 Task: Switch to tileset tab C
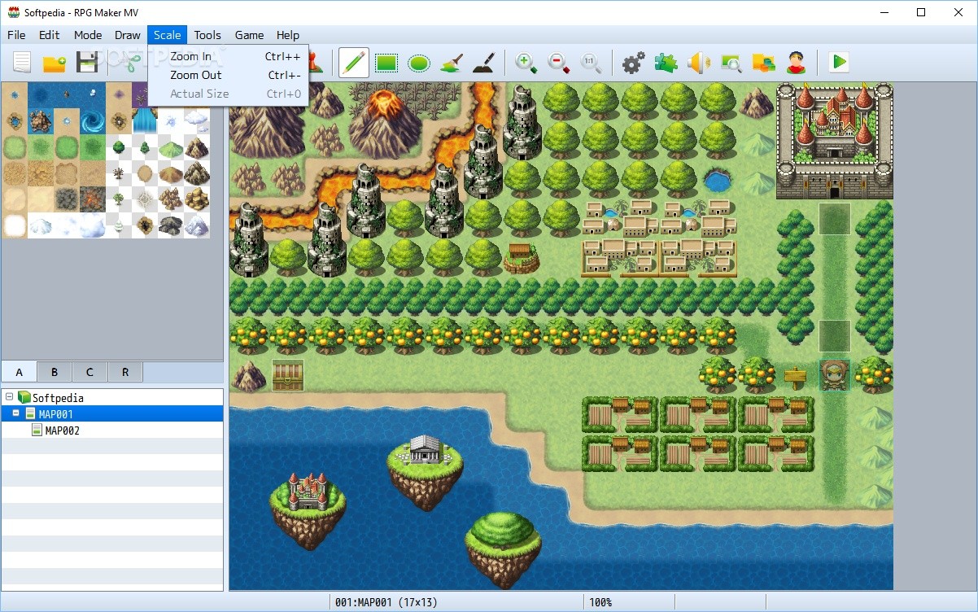(90, 372)
